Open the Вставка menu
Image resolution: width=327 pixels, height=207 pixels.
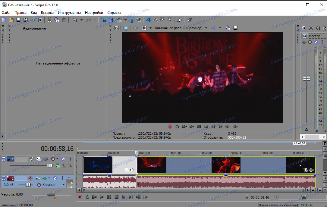point(47,13)
